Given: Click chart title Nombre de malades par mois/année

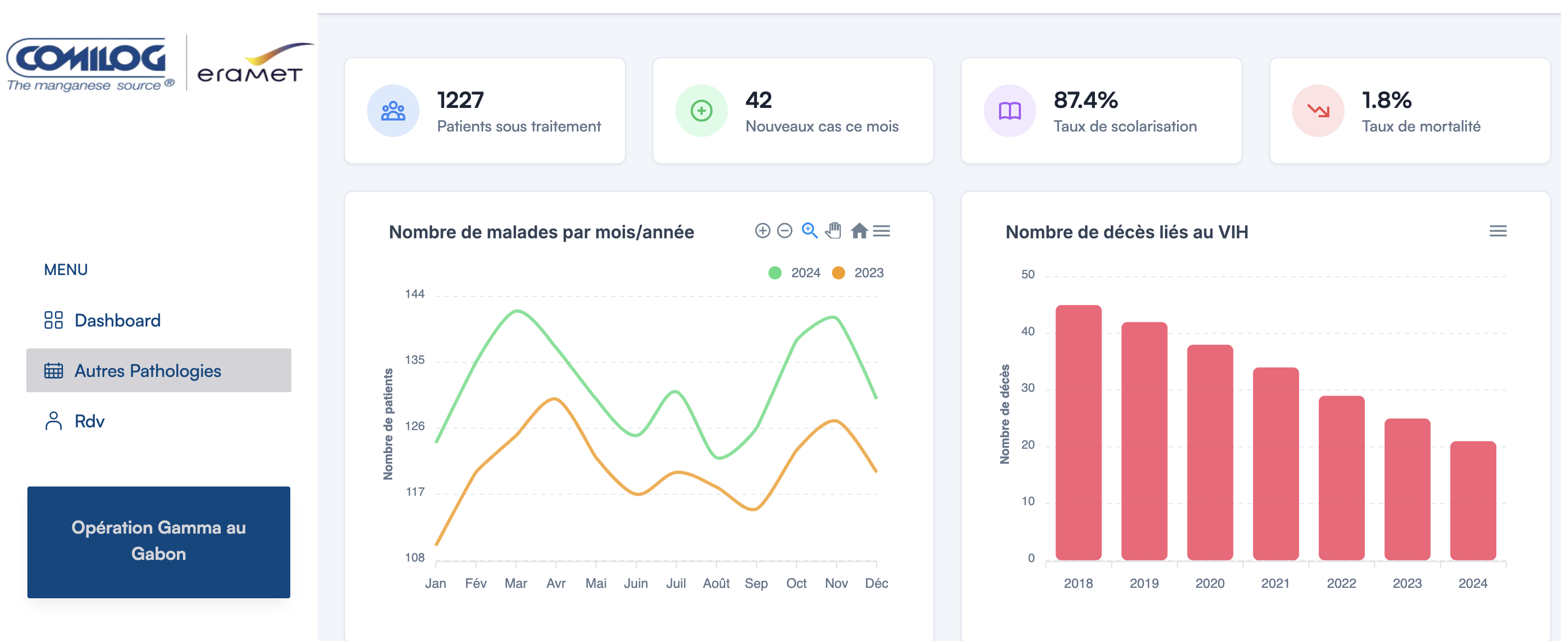Looking at the screenshot, I should coord(541,232).
